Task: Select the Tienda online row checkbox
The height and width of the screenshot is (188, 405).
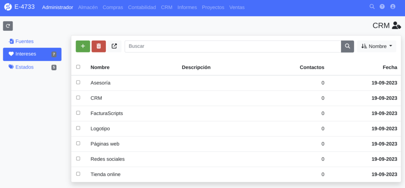Action: coord(78,174)
